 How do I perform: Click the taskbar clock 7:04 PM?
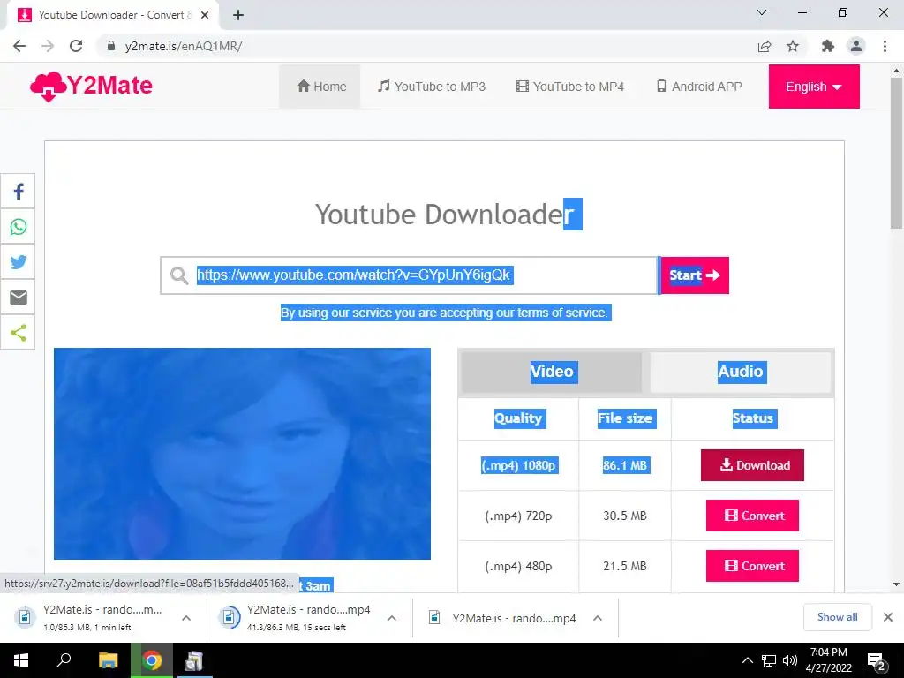pos(828,660)
